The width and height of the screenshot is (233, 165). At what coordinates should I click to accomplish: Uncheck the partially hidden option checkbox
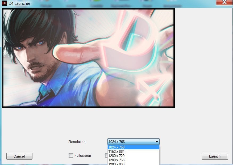pos(106,155)
